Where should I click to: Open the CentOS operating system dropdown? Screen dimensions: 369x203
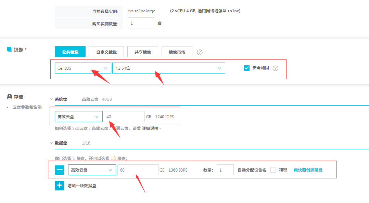click(x=83, y=68)
